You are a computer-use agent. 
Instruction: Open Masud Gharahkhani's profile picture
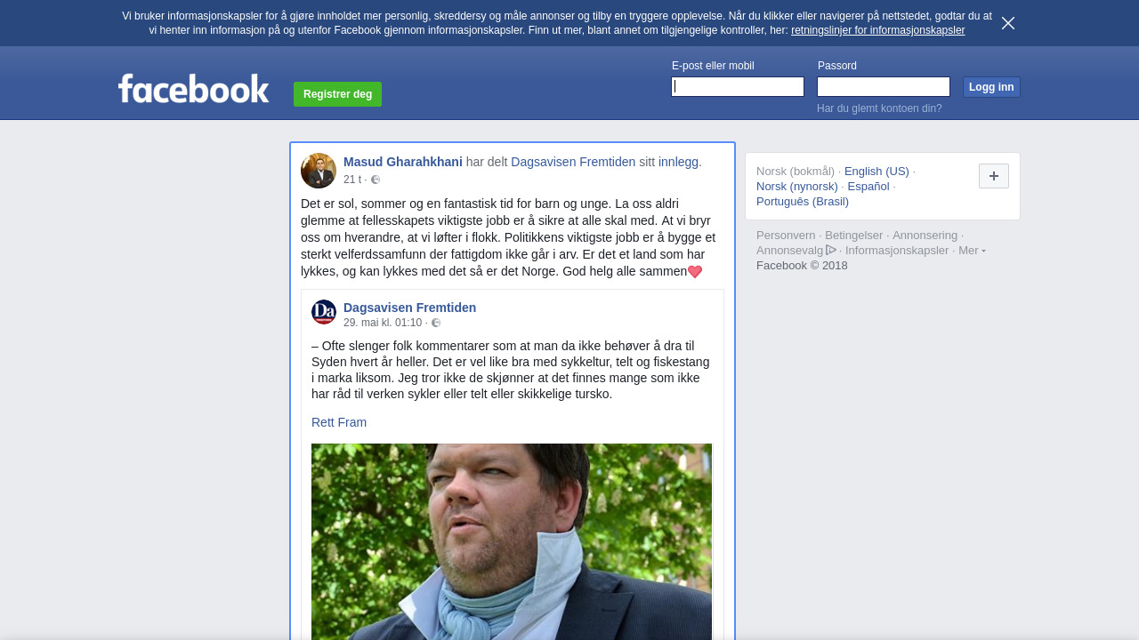(319, 171)
